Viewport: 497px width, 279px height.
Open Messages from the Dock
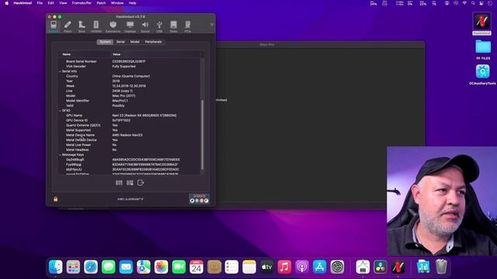pyautogui.click(x=109, y=267)
